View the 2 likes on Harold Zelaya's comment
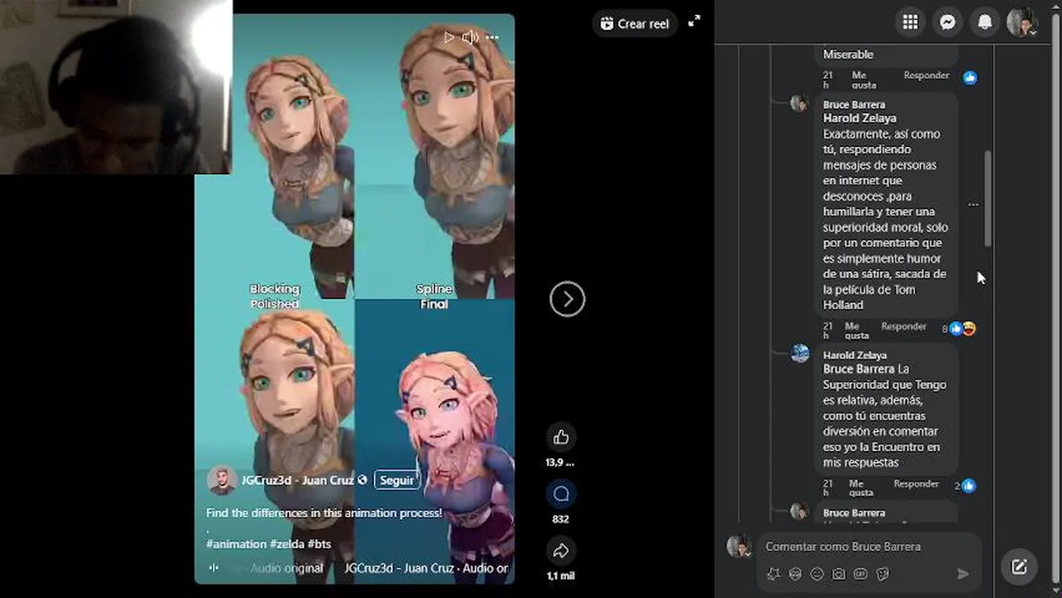Viewport: 1062px width, 598px height. pyautogui.click(x=966, y=486)
